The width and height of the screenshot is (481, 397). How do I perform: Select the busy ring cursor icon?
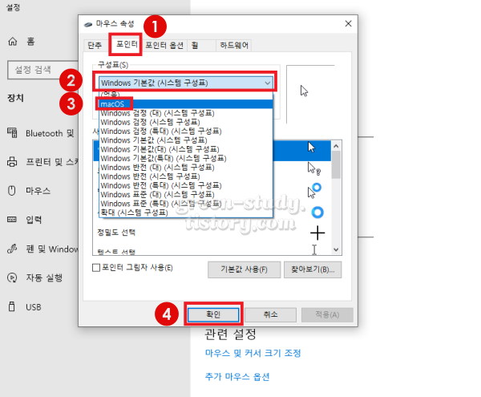coord(317,213)
